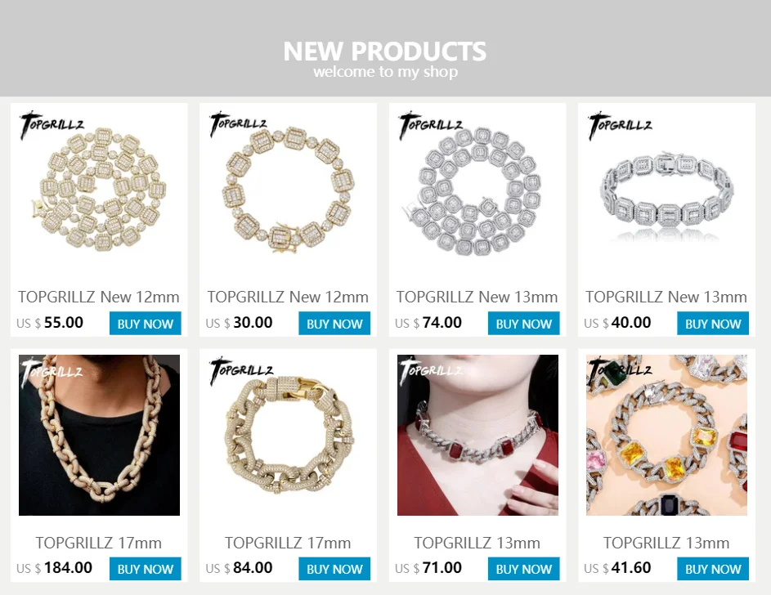This screenshot has height=595, width=771.
Task: Open the silver 13mm bracelet product image
Action: click(667, 189)
